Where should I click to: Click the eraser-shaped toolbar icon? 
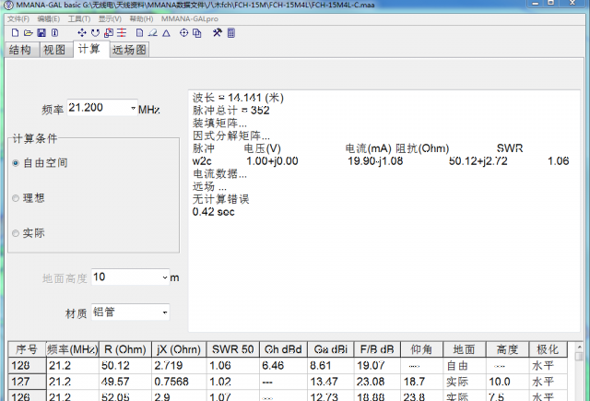153,33
